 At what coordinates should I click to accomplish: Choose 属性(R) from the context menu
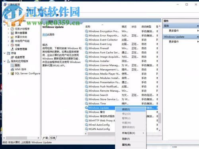click(x=131, y=145)
